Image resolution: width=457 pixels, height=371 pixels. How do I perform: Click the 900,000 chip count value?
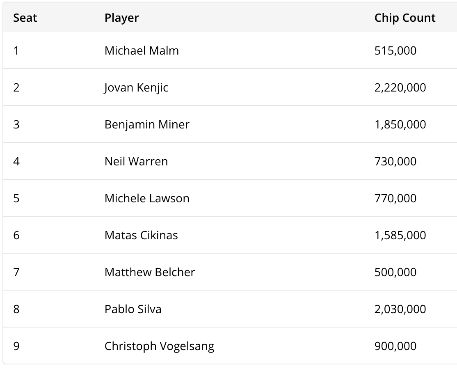tap(395, 346)
